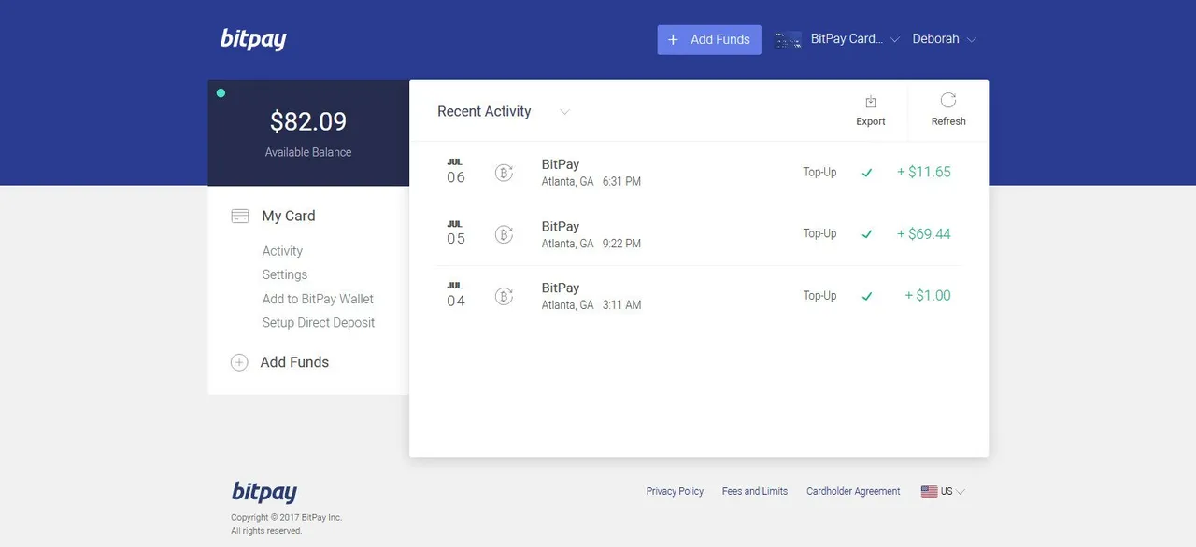Screen dimensions: 1196x547
Task: Click BitPay merchant name on Jul 06 row
Action: [561, 164]
